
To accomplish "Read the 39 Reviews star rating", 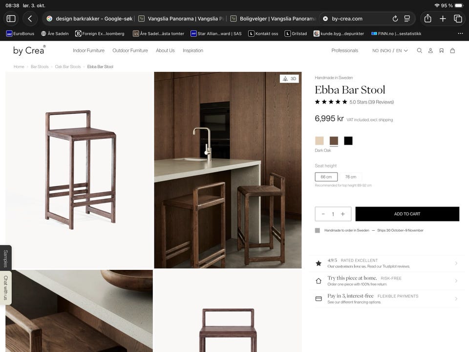I will click(x=354, y=102).
